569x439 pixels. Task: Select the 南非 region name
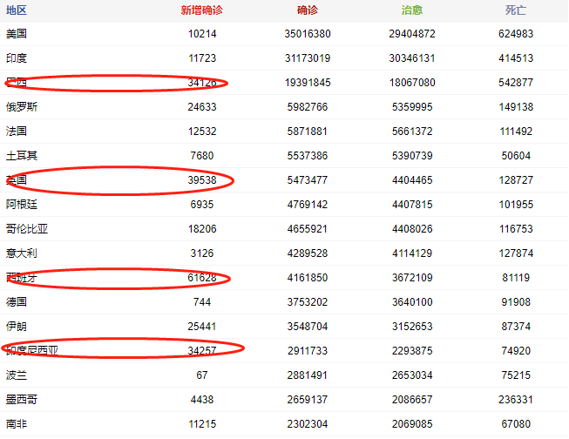[17, 424]
